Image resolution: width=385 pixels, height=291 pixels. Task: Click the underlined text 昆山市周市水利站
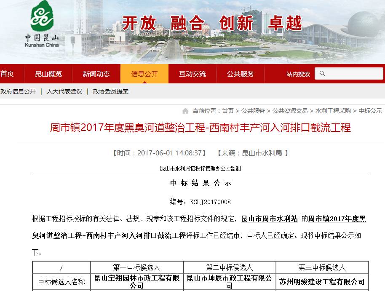(270, 219)
